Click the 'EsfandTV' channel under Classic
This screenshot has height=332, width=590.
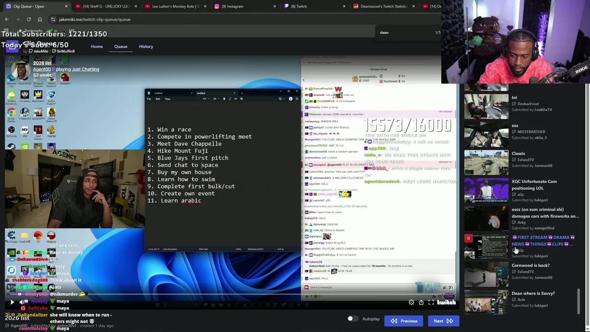(525, 160)
